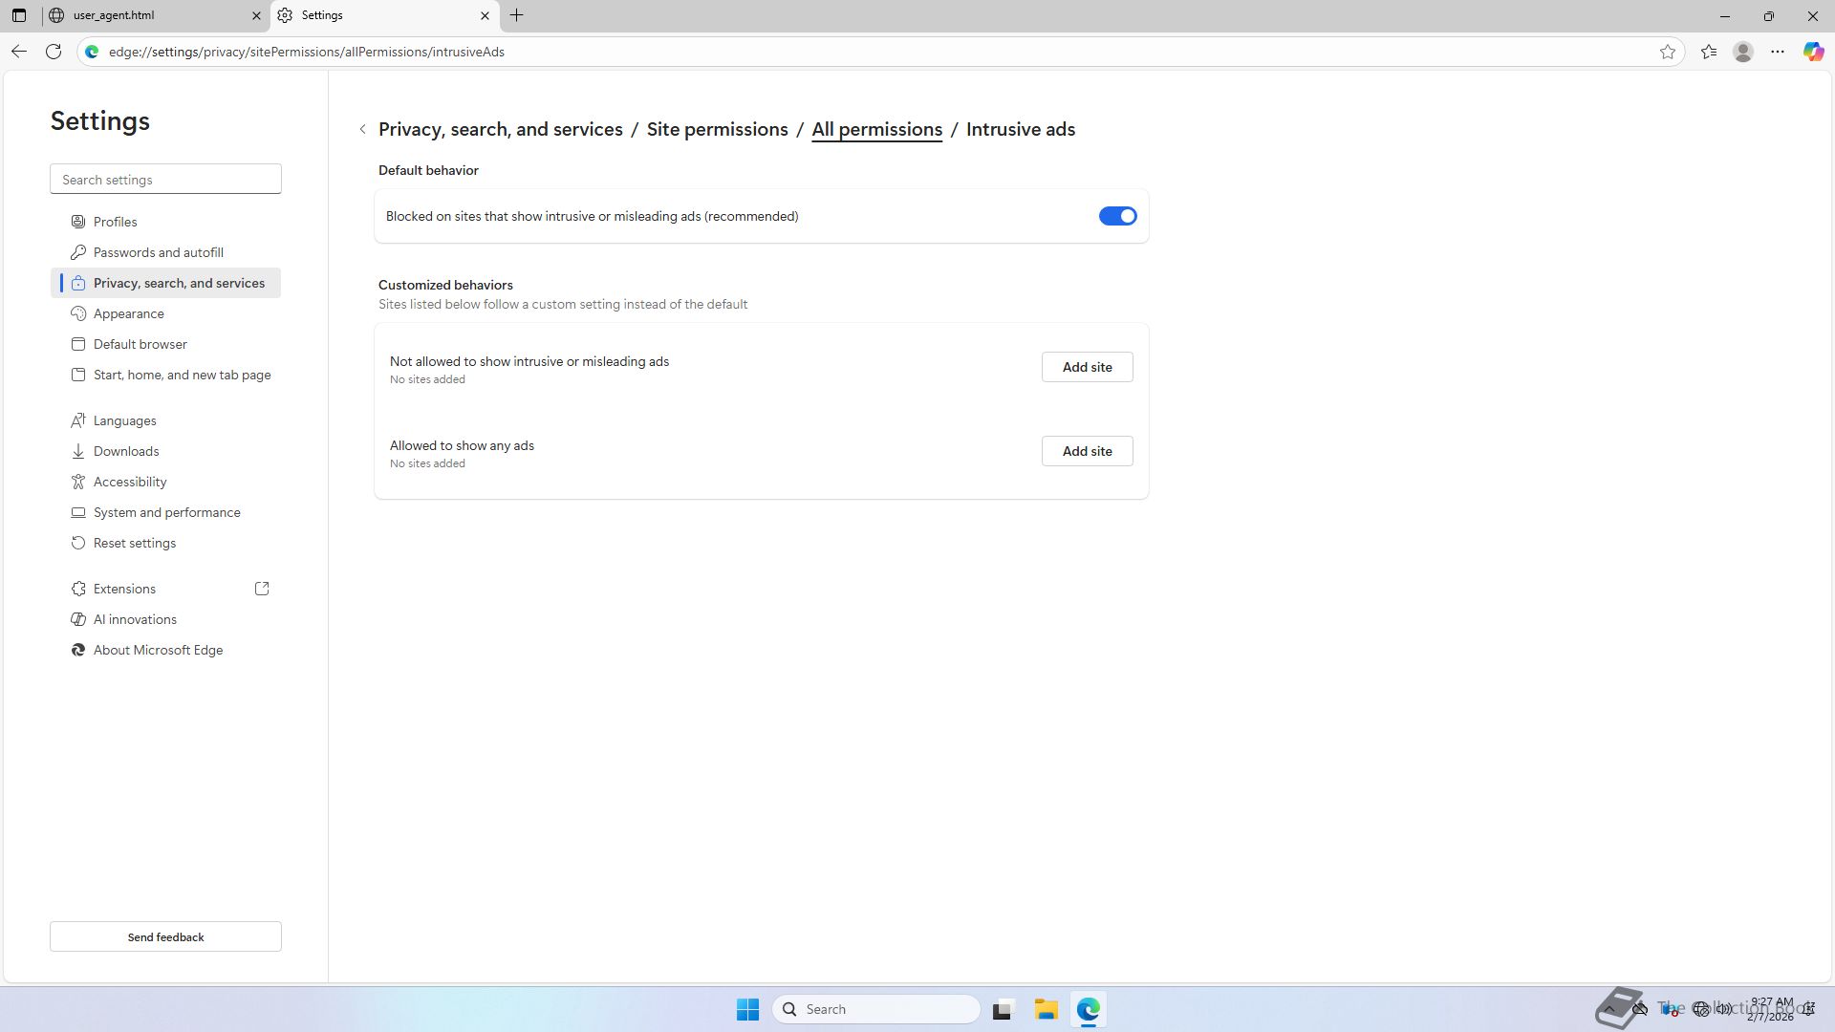Refresh the current page
This screenshot has width=1835, height=1032.
(x=54, y=52)
